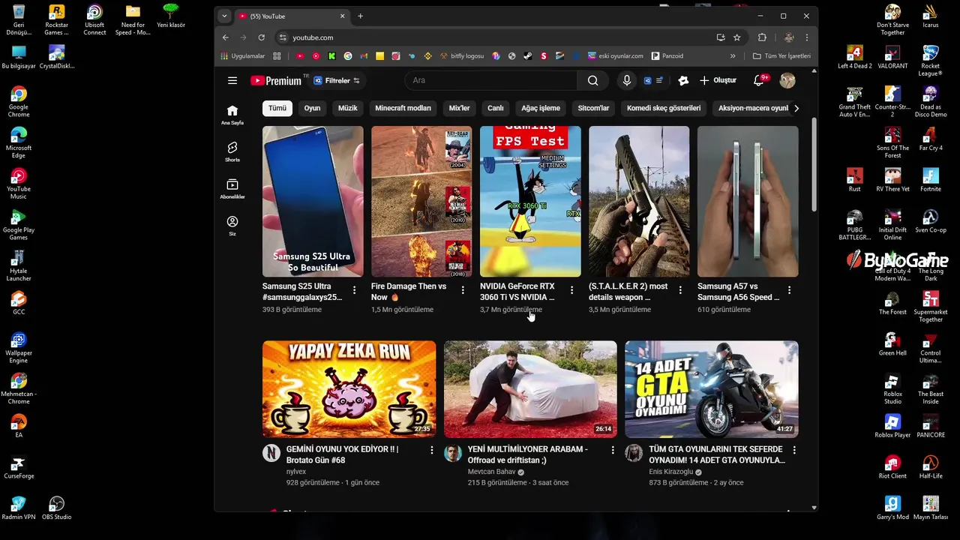Open Shorts from the sidebar

pyautogui.click(x=232, y=151)
